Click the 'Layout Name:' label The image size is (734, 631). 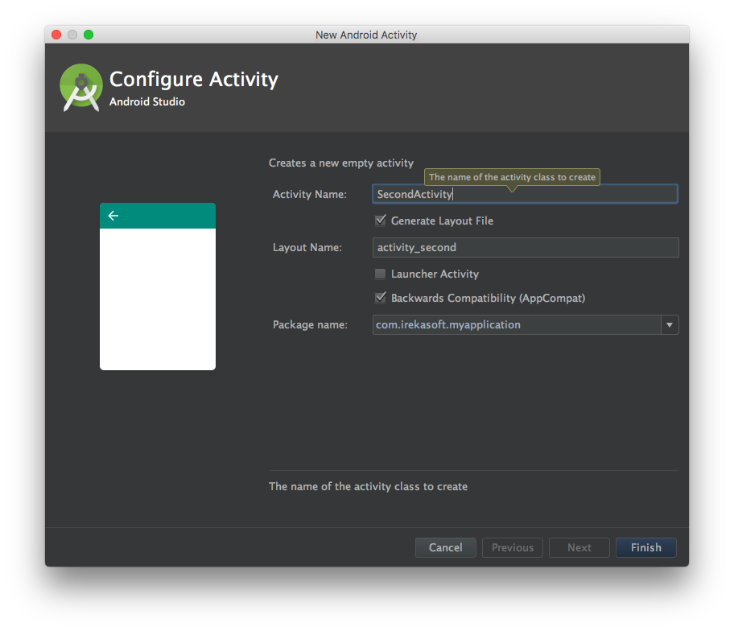(x=307, y=247)
